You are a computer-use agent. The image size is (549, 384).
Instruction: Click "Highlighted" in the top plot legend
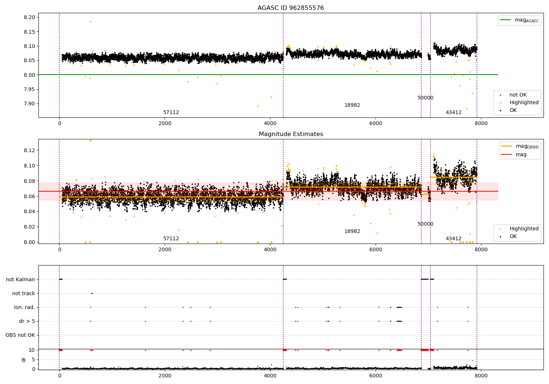(524, 103)
